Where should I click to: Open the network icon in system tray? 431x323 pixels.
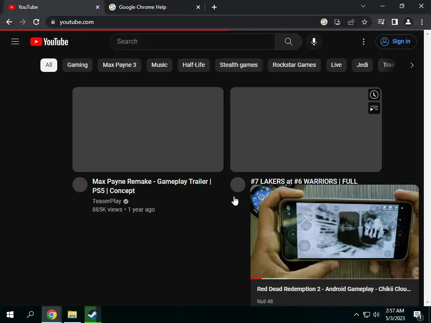click(367, 315)
